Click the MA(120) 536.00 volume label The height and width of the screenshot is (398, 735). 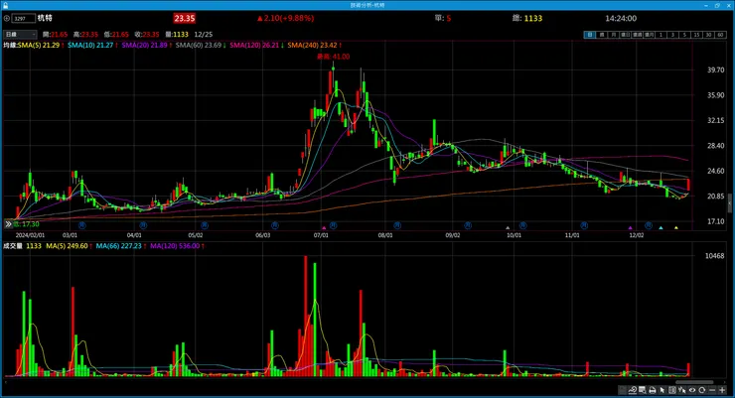click(177, 246)
